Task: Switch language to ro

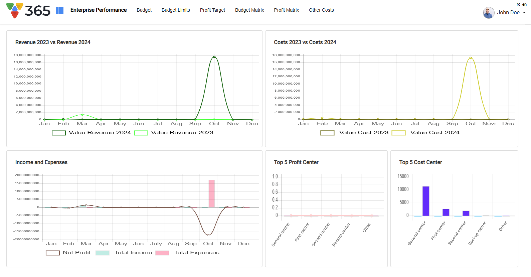Action: (518, 4)
